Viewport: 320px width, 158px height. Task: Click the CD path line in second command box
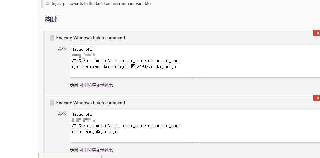[126, 126]
